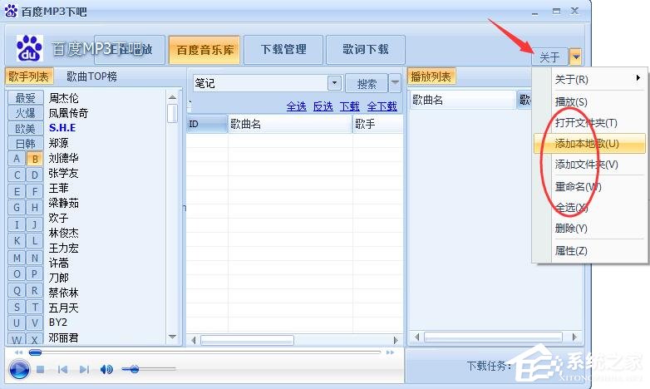
Task: Filter singers by 火爆 category
Action: 25,113
